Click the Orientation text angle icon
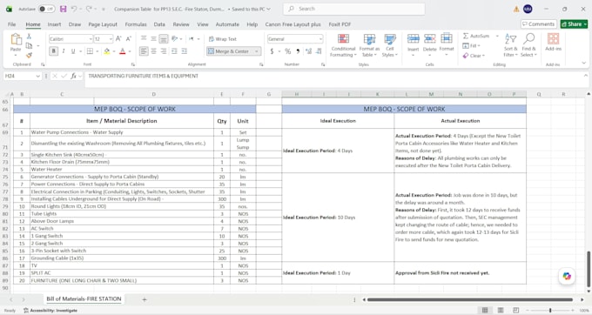592x315 pixels. 174,39
